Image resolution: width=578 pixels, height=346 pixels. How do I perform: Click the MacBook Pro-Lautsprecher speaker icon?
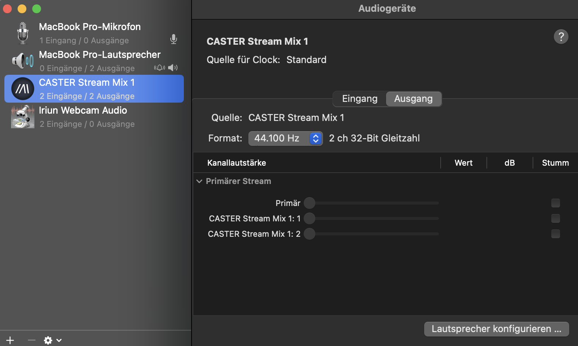pos(23,61)
